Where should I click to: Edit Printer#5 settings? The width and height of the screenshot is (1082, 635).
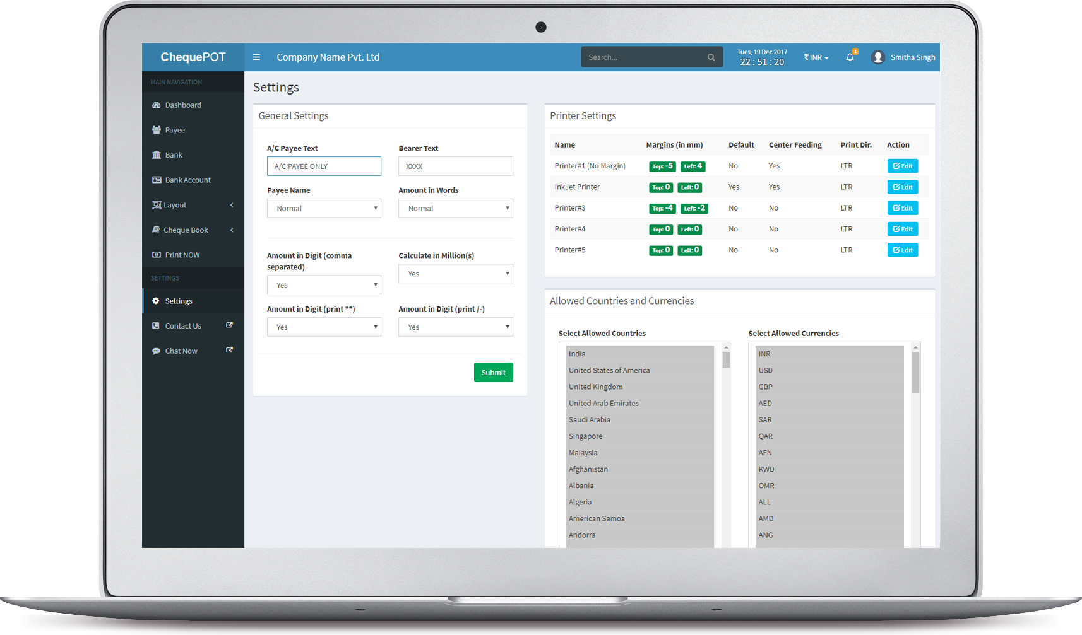(903, 250)
